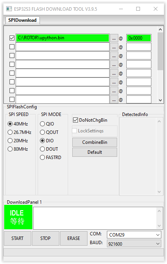Image resolution: width=167 pixels, height=264 pixels.
Task: Click the ERASE button
Action: click(x=73, y=238)
